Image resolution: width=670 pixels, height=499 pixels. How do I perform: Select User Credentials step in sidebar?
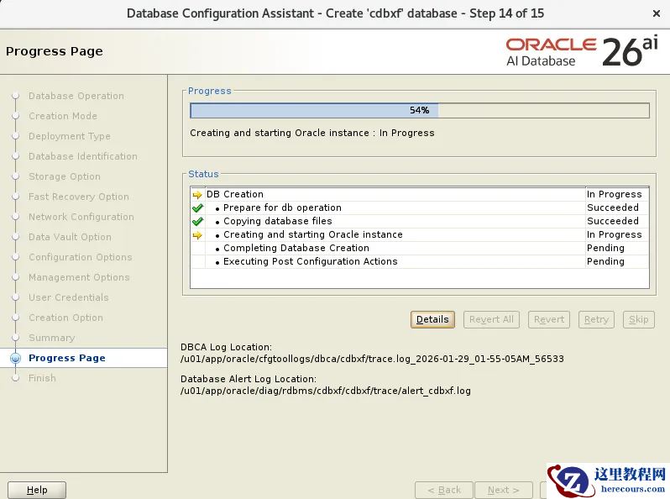tap(68, 297)
